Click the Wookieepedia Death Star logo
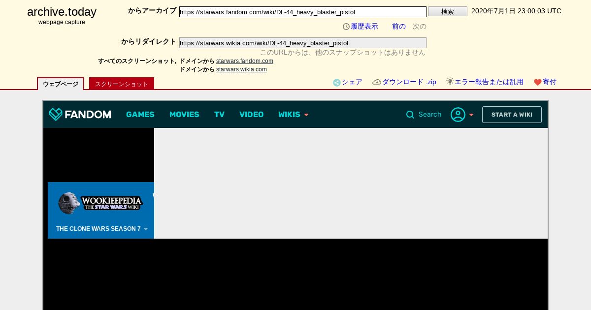 click(x=100, y=203)
